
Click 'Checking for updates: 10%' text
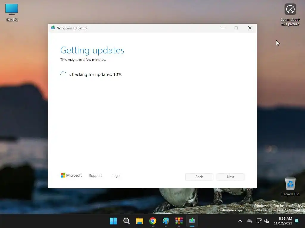pyautogui.click(x=95, y=75)
